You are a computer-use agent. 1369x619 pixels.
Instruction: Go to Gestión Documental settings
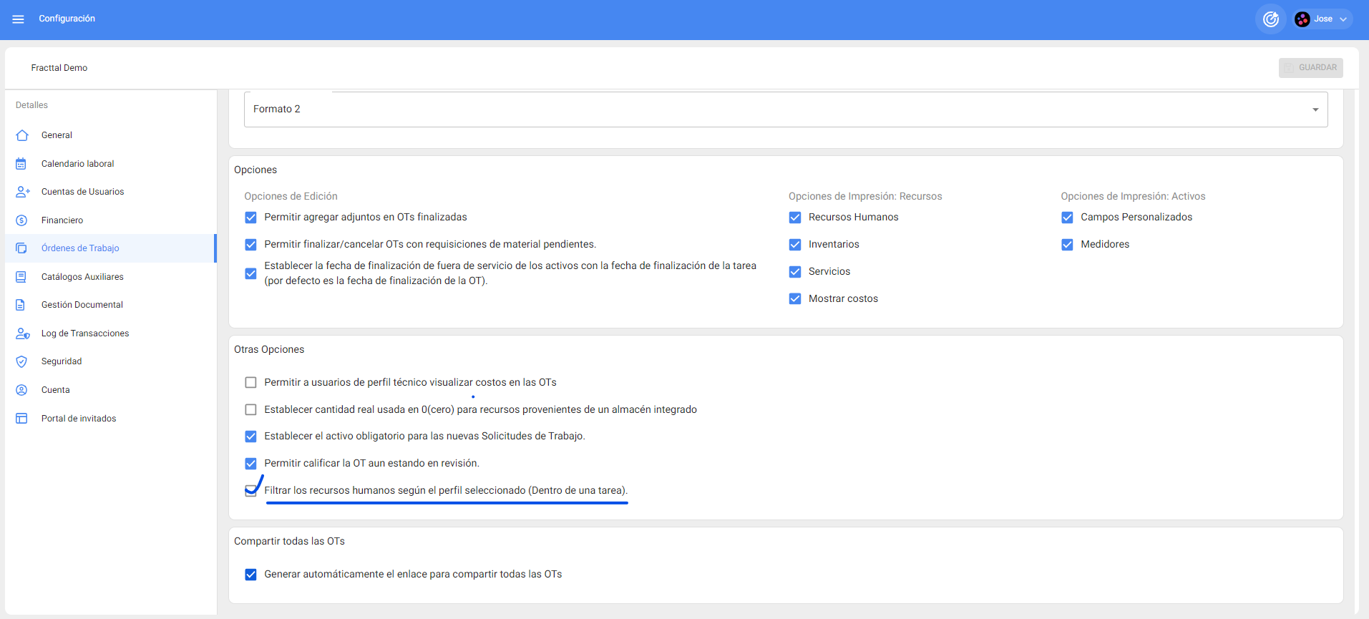click(x=82, y=305)
